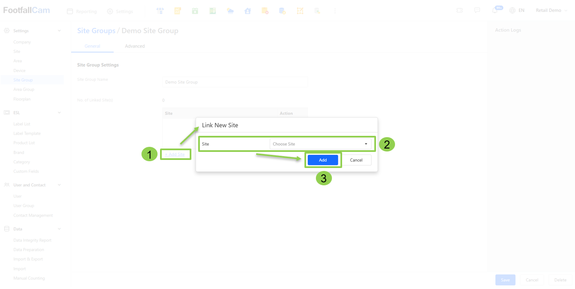Open the Choose Site dropdown
This screenshot has width=575, height=289.
(320, 144)
